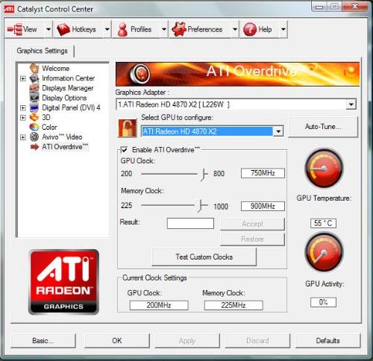Click the red arrow beside ATI Overdrive
Viewport: 373px width, 361px height.
coord(34,147)
